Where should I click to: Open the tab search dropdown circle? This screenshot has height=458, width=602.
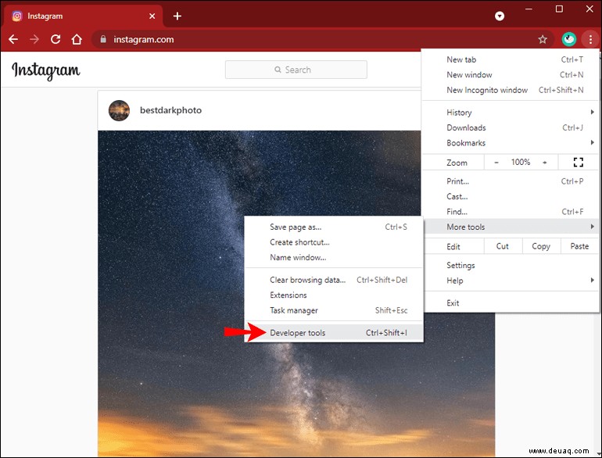point(500,16)
